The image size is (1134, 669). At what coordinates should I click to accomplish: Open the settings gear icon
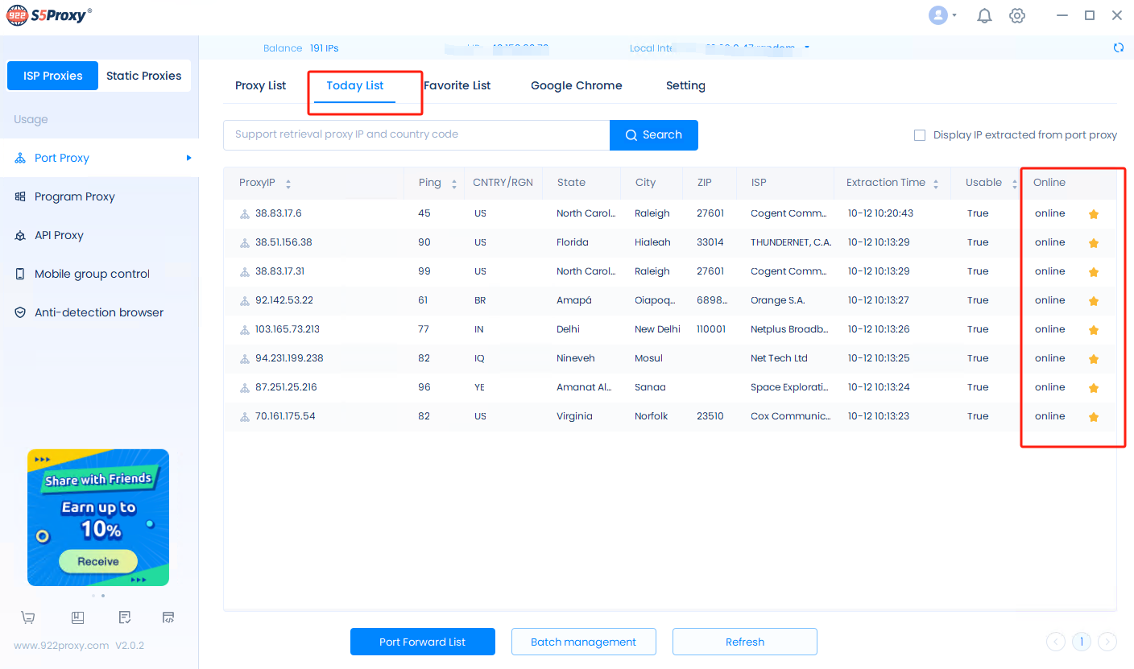tap(1017, 15)
